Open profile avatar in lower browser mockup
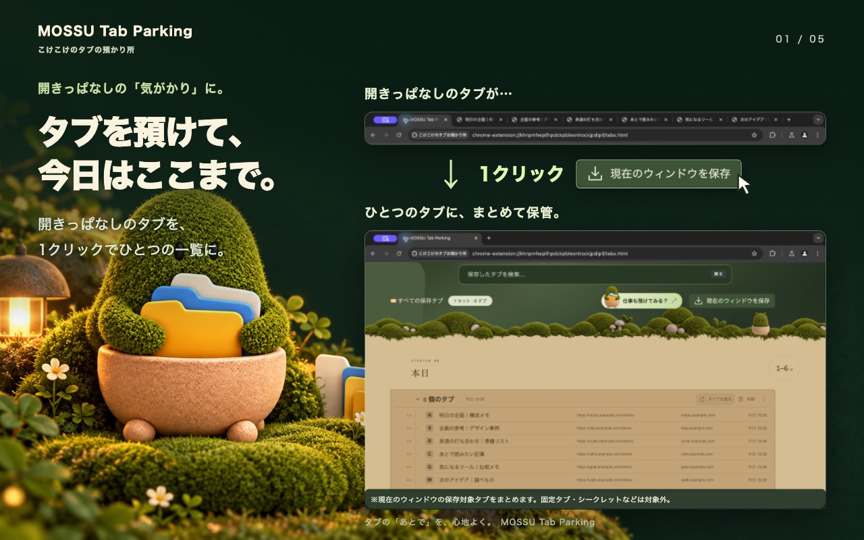 pos(805,254)
